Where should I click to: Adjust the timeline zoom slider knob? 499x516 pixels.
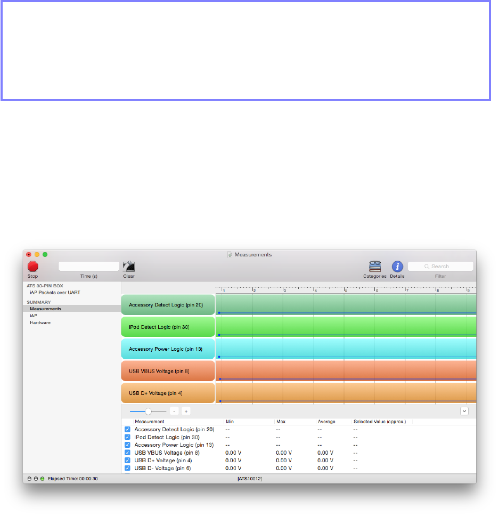click(x=148, y=412)
